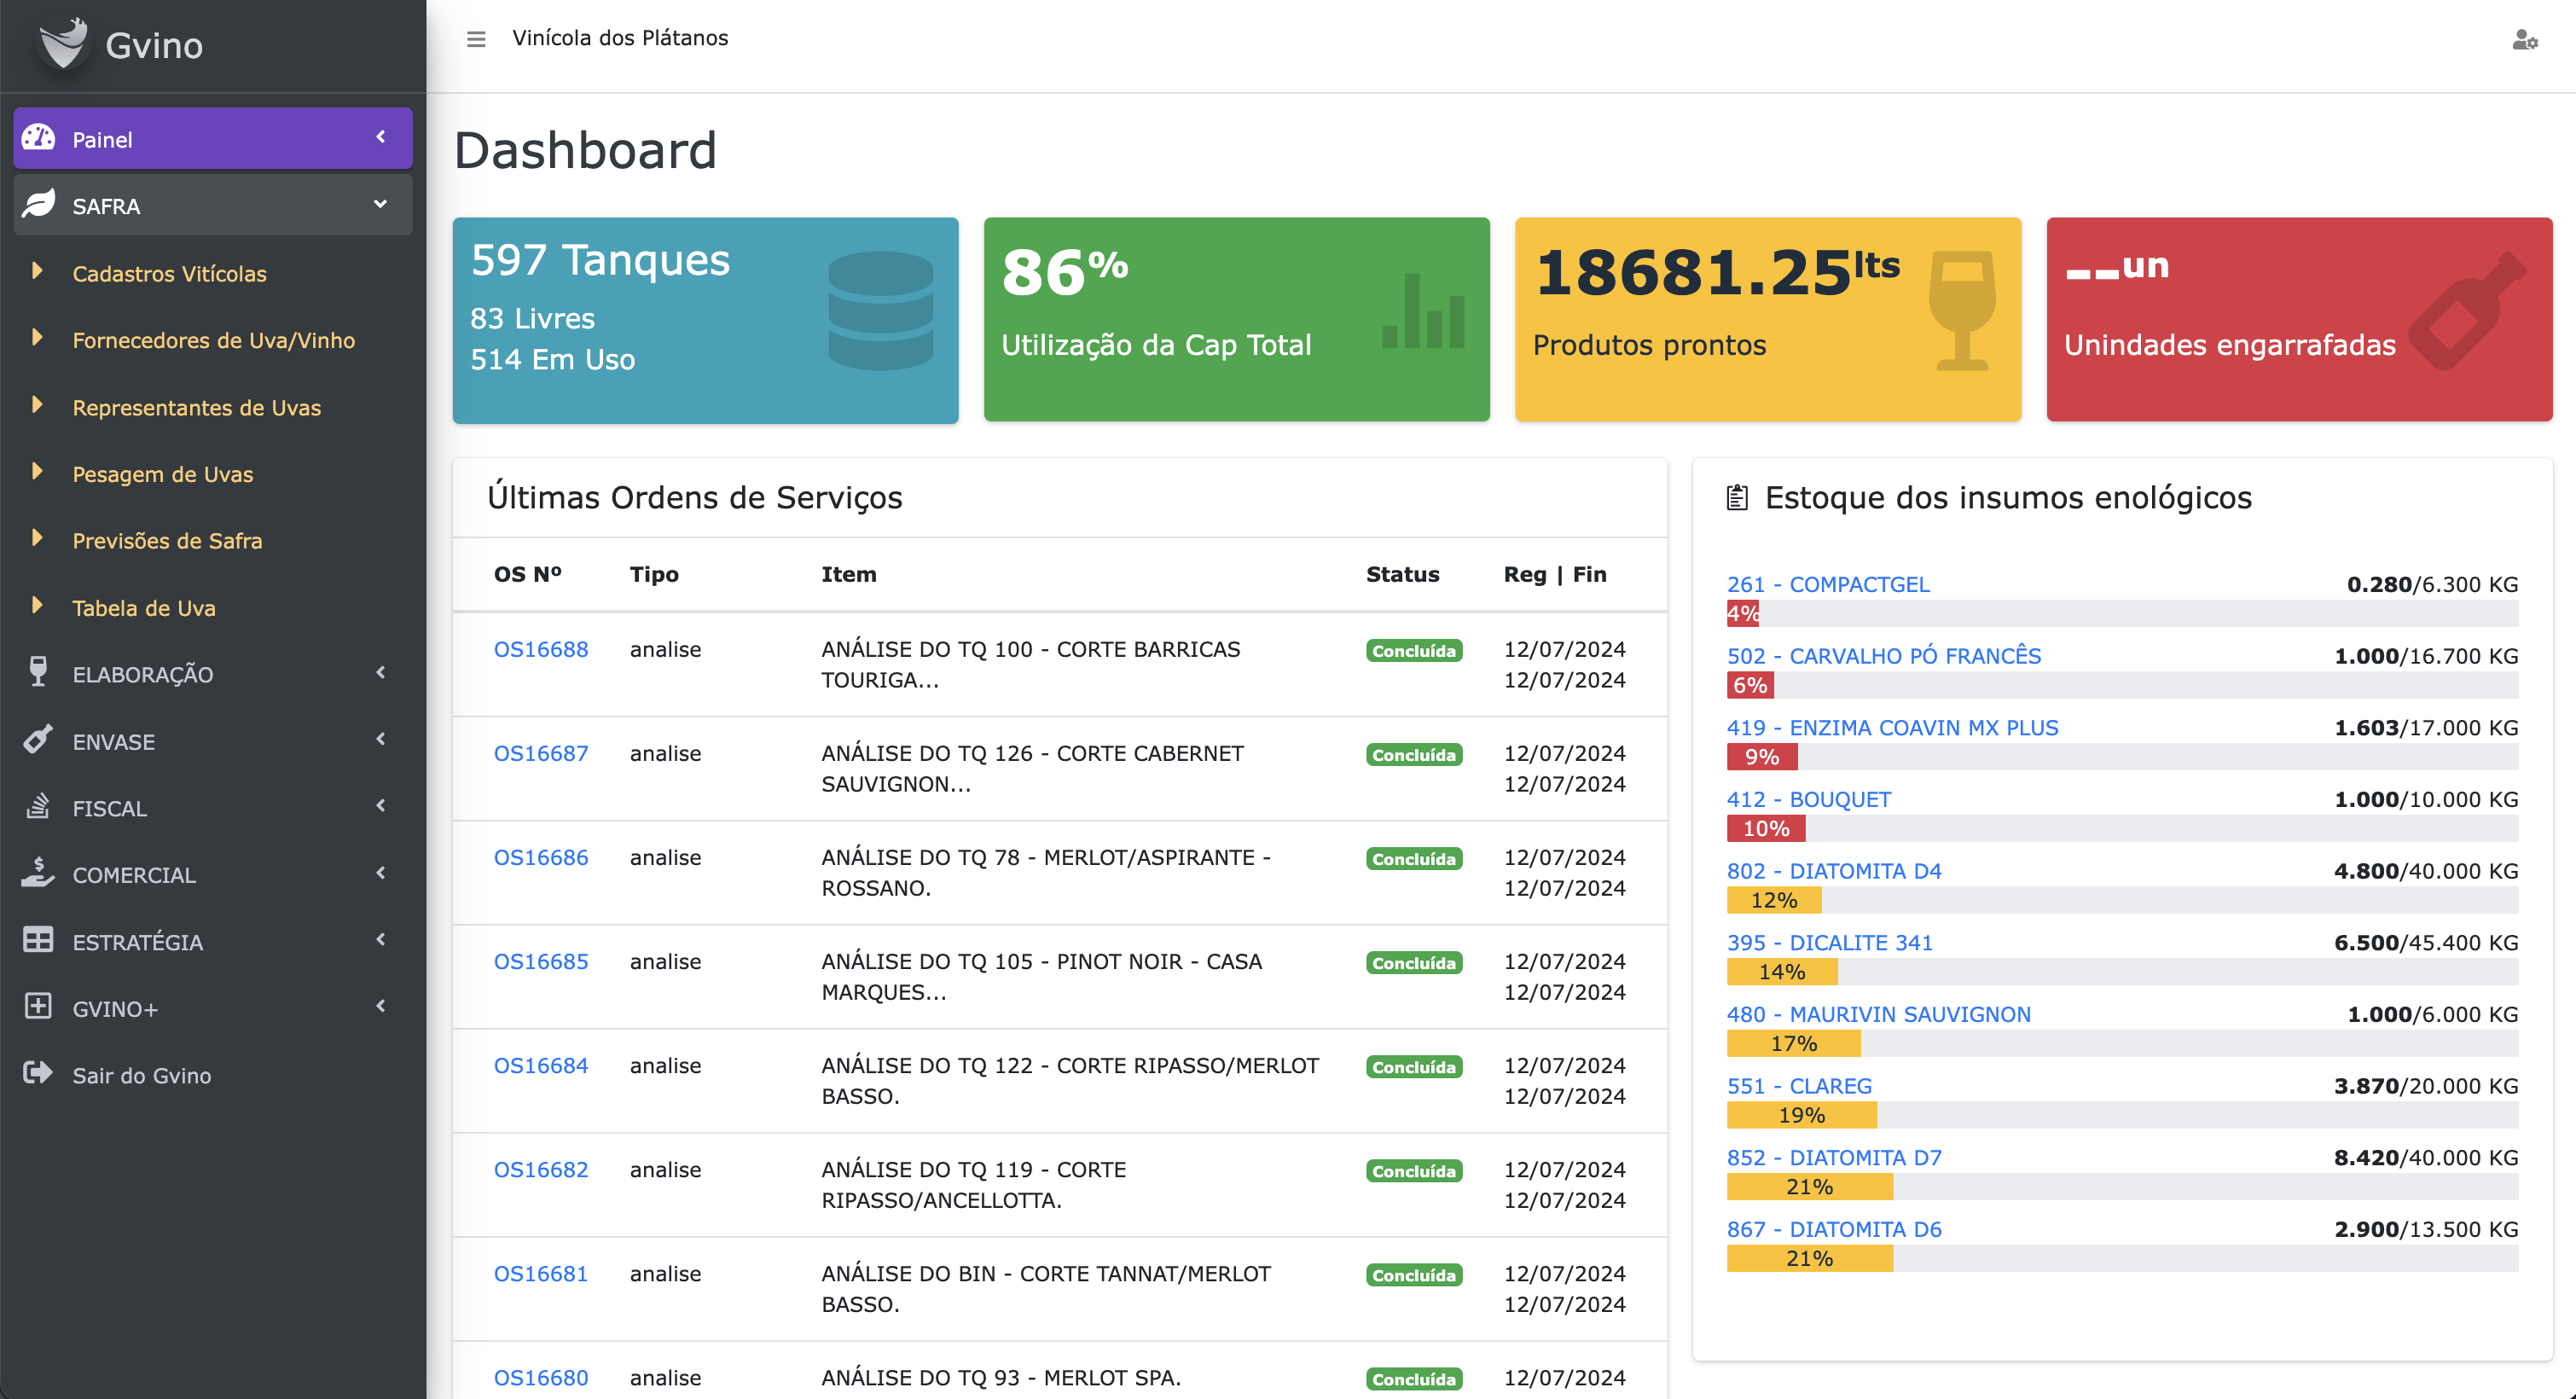Open the 502 - CARVALHO PÓ FRANCÊS link
Image resolution: width=2576 pixels, height=1399 pixels.
pyautogui.click(x=1884, y=657)
